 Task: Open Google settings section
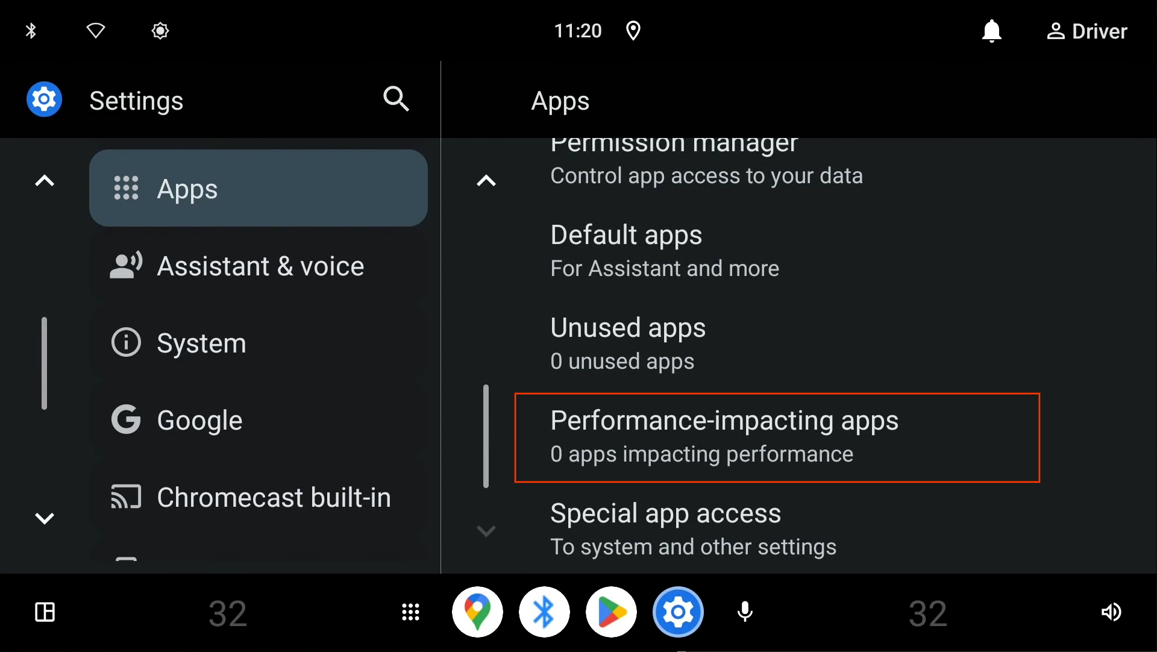(197, 419)
